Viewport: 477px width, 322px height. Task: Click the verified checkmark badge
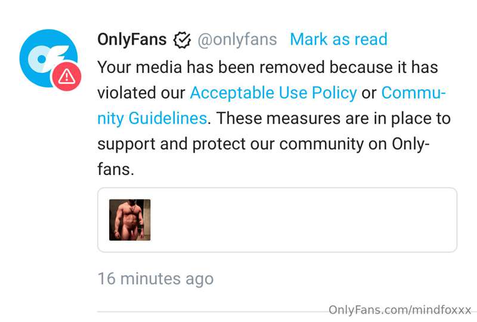pos(182,40)
